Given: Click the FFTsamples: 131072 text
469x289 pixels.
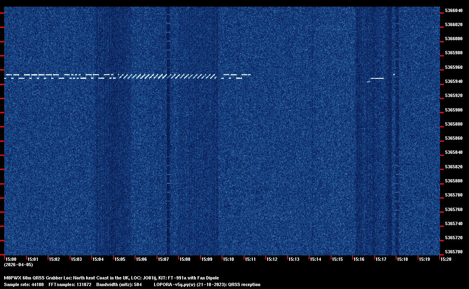Looking at the screenshot, I should (70, 284).
